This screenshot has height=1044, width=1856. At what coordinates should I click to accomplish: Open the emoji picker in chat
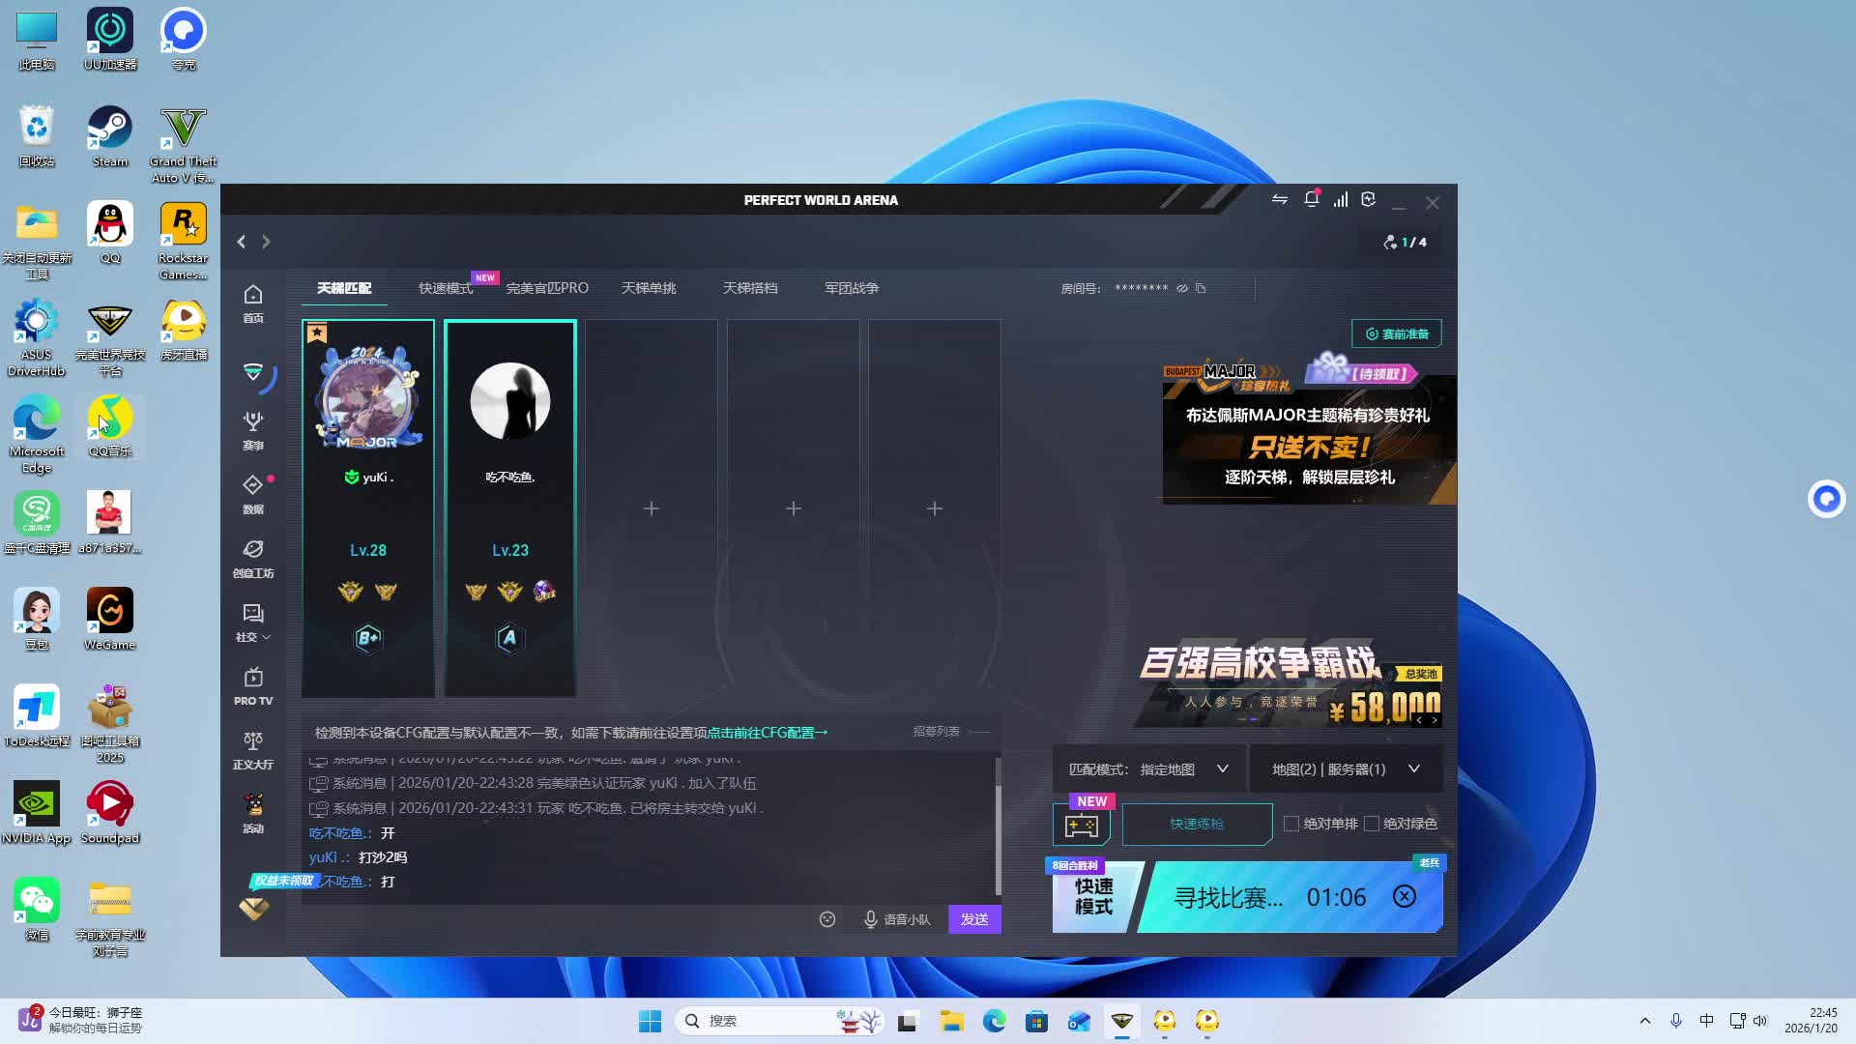pyautogui.click(x=827, y=919)
